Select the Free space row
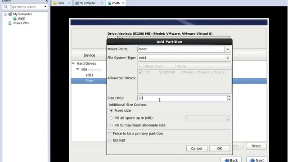288x162 pixels. [89, 81]
